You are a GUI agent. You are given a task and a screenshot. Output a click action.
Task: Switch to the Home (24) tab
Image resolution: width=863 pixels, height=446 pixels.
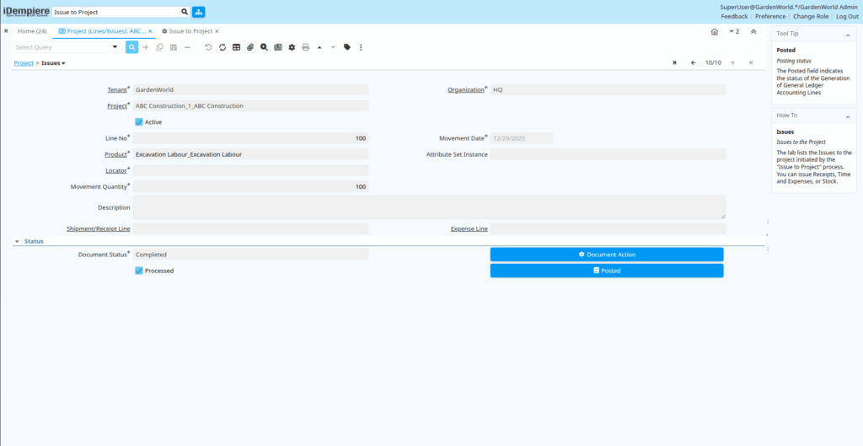tap(32, 31)
